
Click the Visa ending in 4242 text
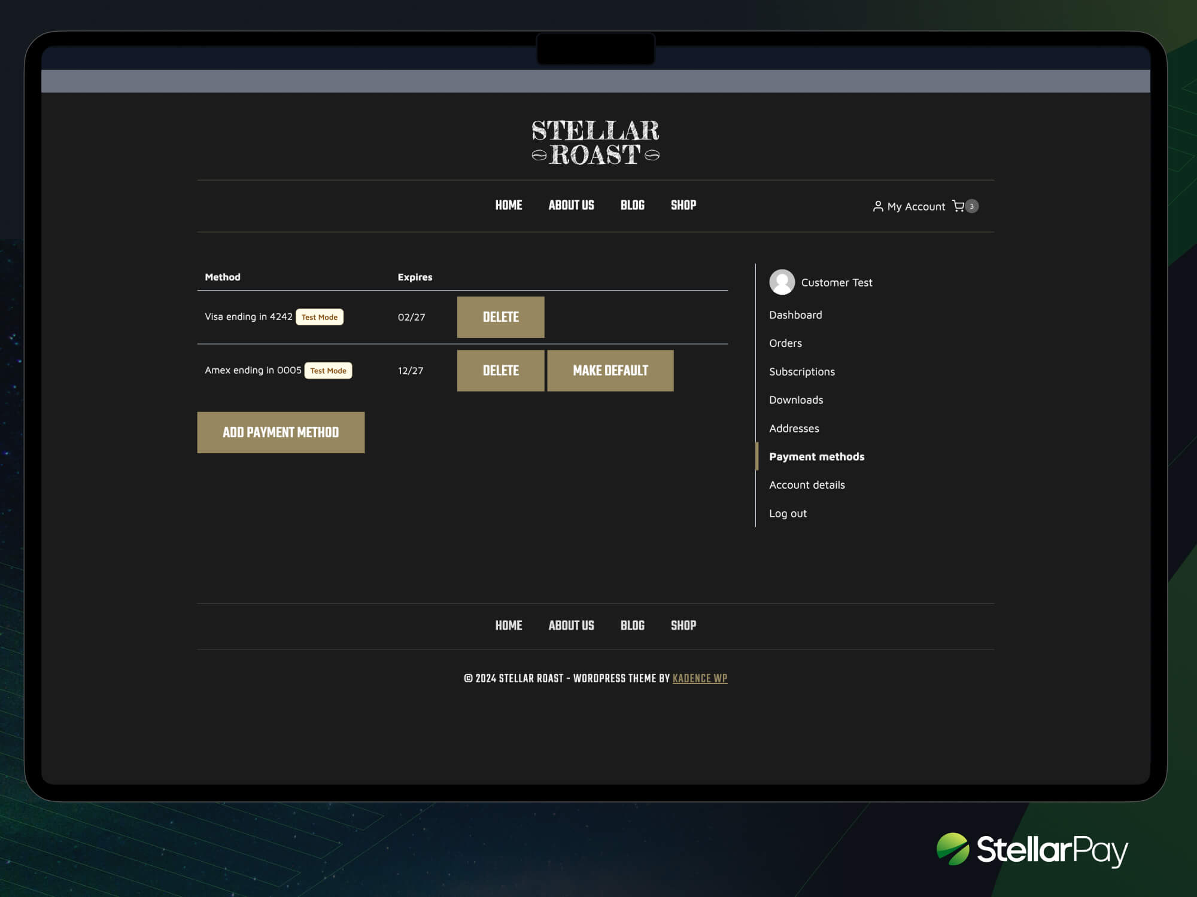click(x=248, y=316)
